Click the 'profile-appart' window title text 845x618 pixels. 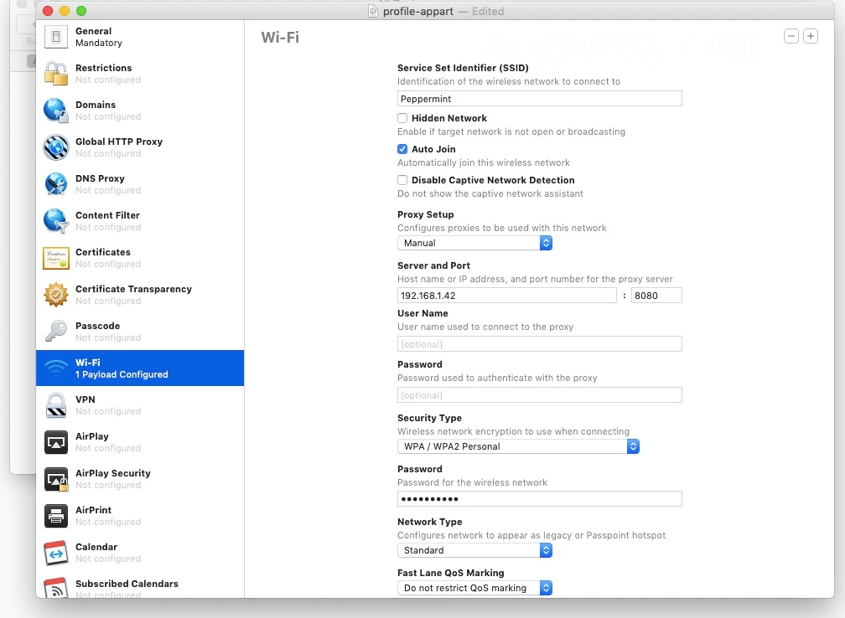click(x=418, y=12)
